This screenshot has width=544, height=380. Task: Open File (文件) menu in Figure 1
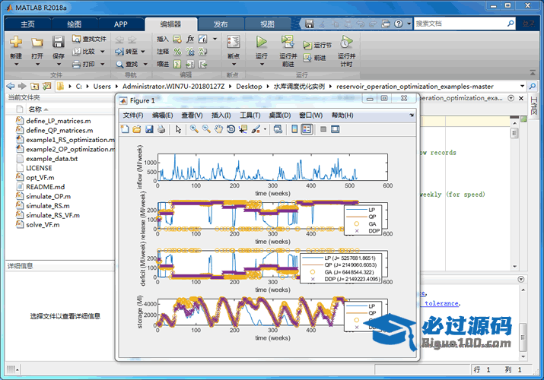click(133, 116)
